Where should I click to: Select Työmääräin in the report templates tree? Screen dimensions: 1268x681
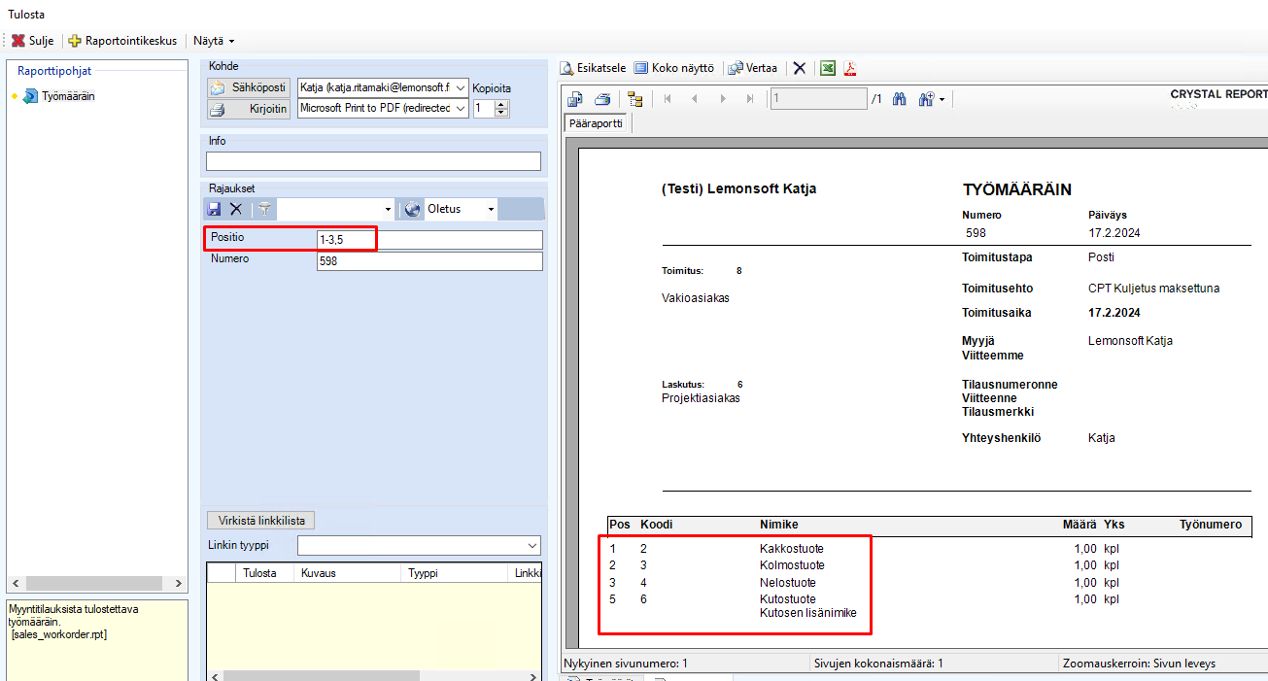click(x=68, y=96)
